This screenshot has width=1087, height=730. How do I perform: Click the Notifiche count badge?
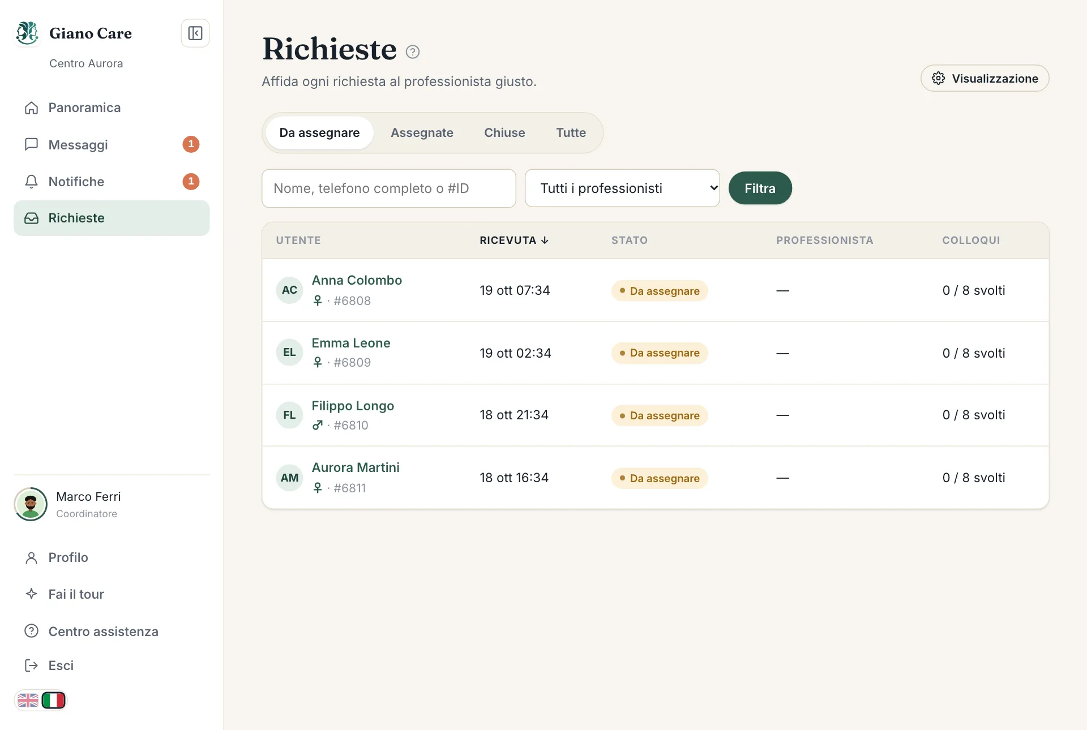[191, 182]
